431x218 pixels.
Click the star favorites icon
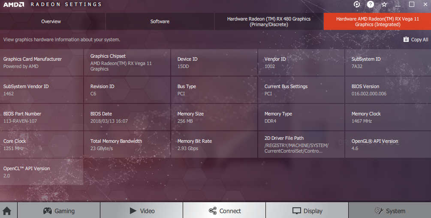click(384, 4)
